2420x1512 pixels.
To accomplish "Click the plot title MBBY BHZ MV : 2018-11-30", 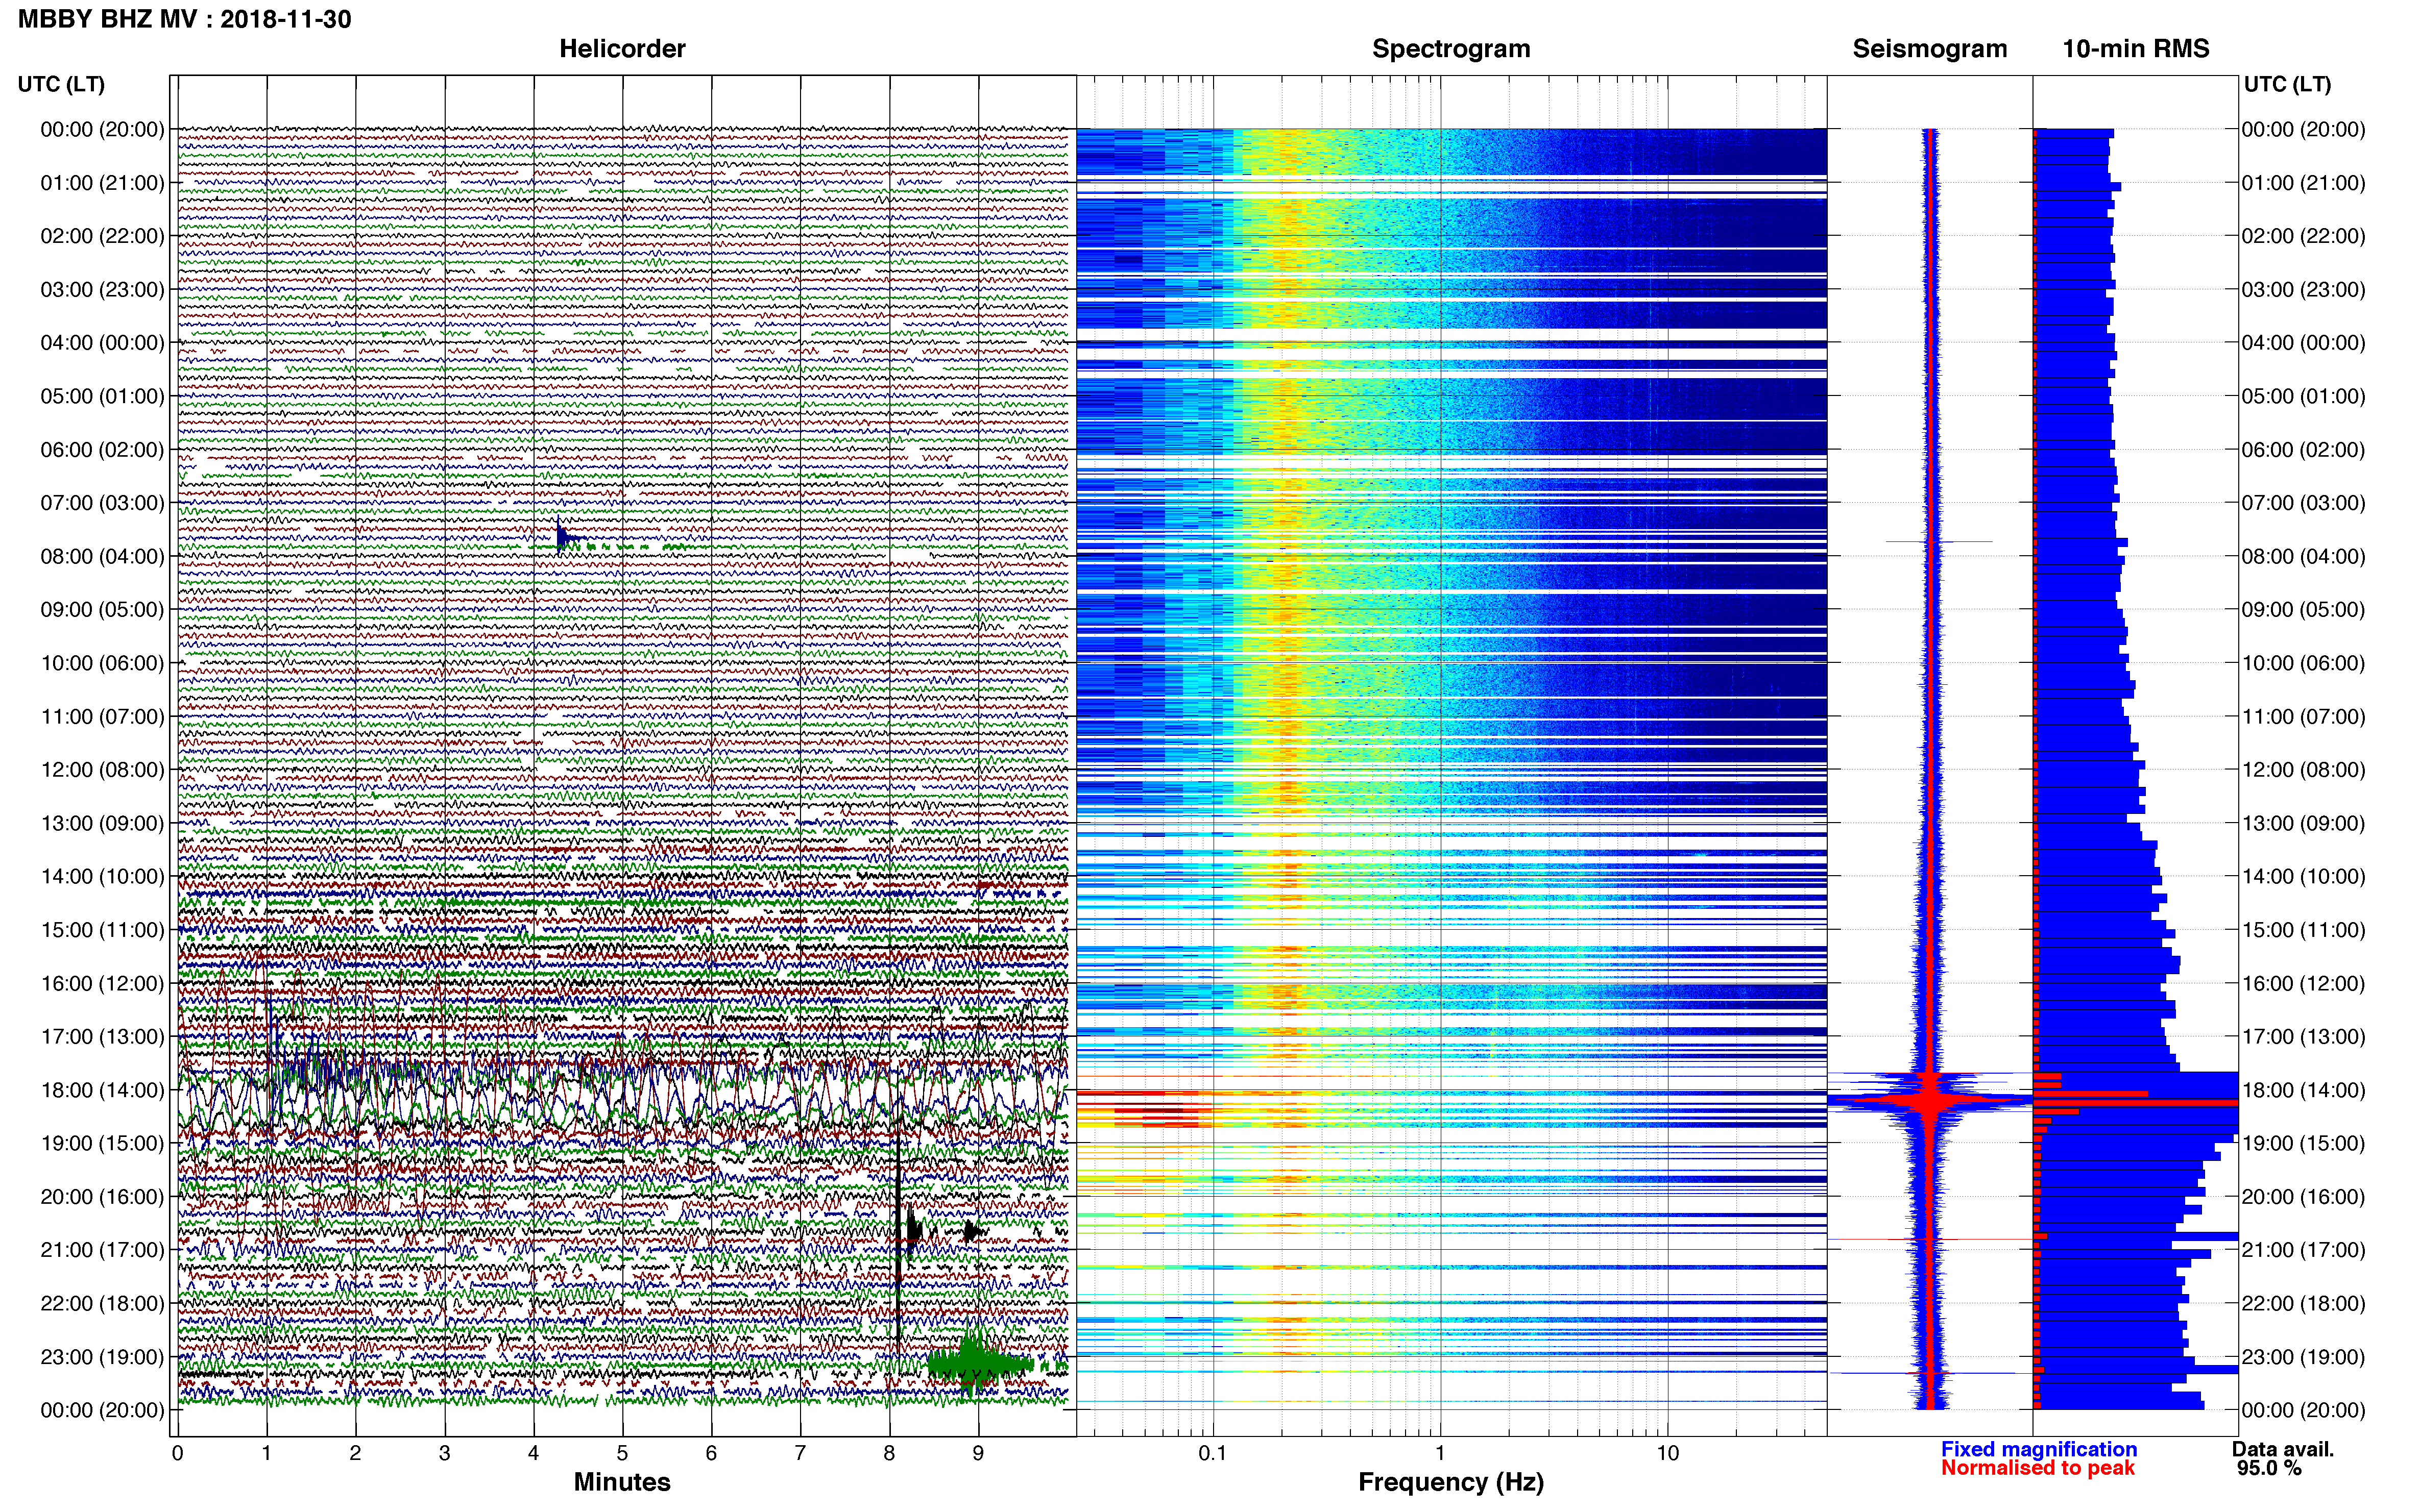I will [184, 19].
